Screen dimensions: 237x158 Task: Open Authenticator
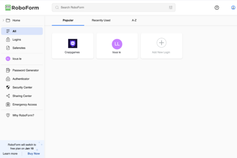[x=21, y=79]
